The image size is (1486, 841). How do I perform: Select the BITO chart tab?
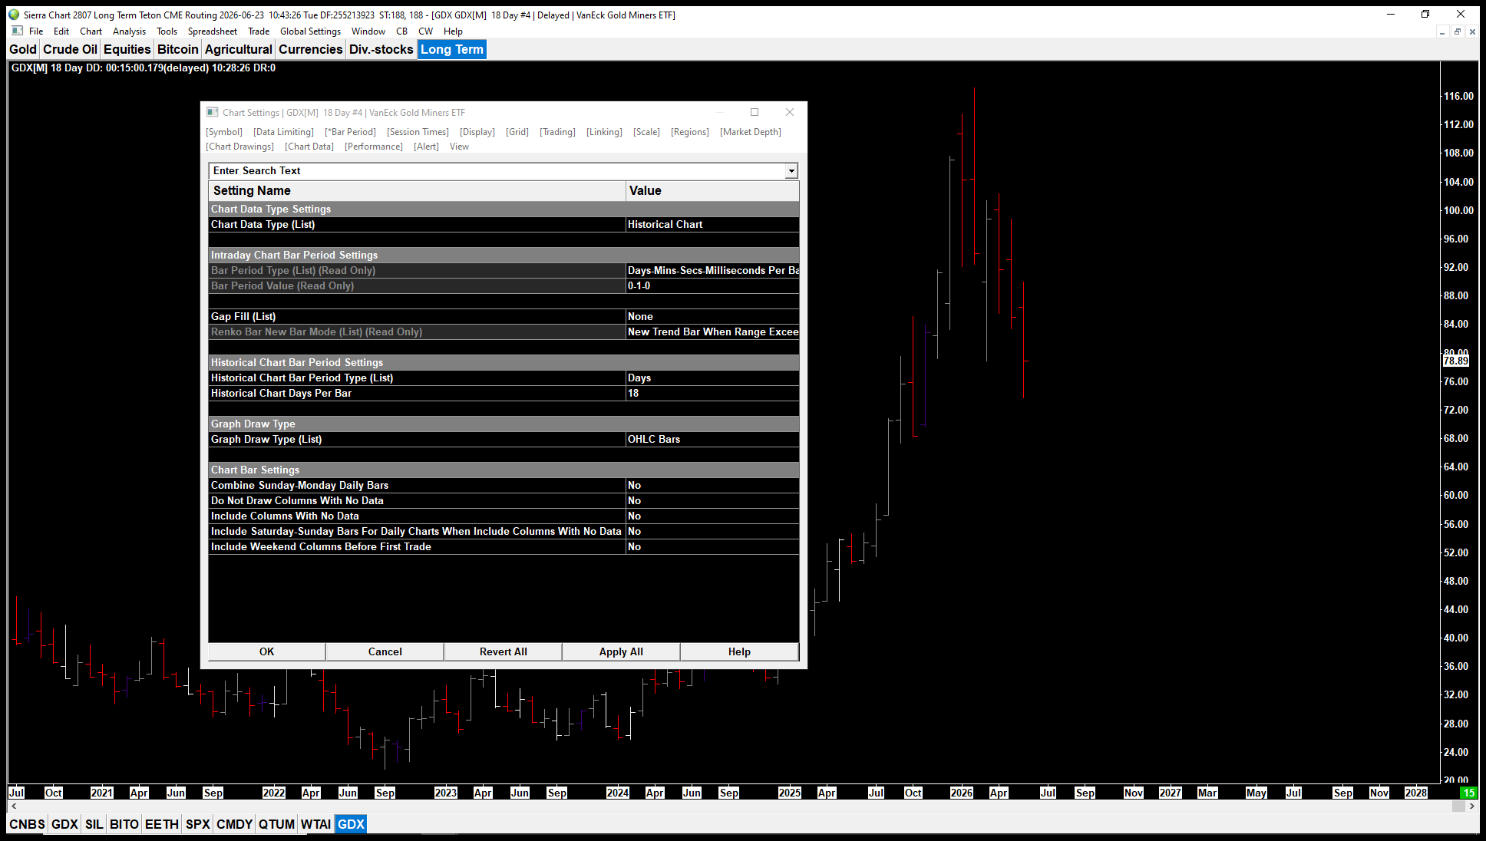point(124,824)
